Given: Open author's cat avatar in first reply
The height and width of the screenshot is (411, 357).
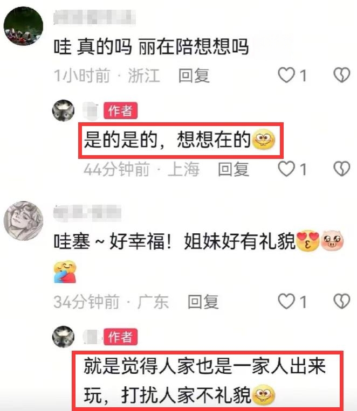Looking at the screenshot, I should pos(63,110).
